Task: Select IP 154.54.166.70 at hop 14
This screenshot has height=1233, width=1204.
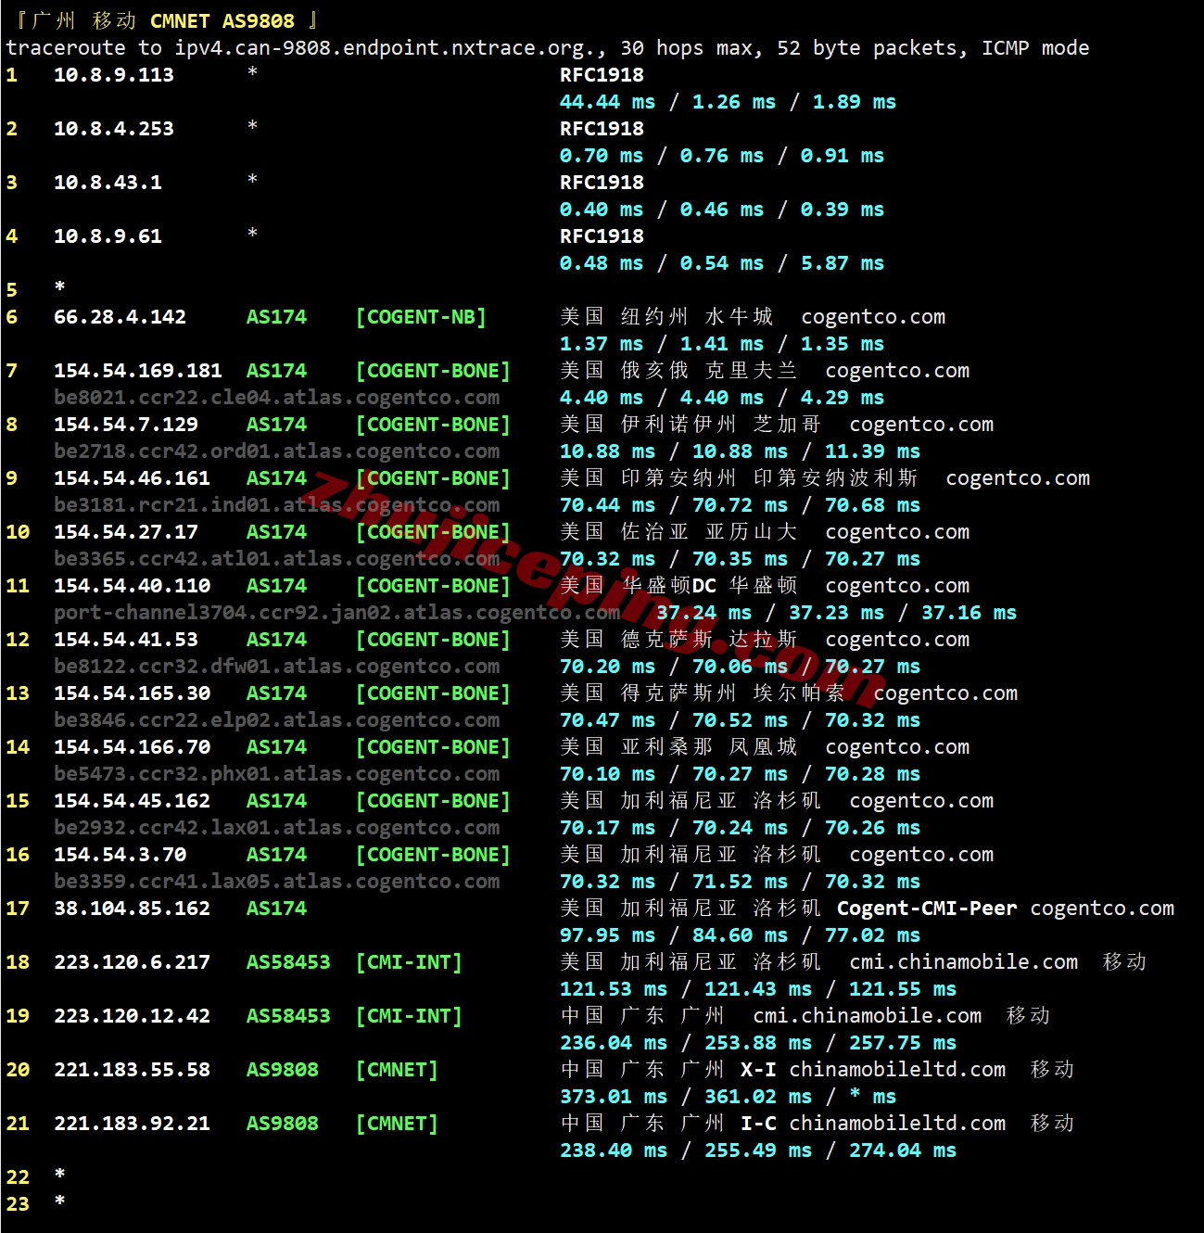Action: 132,747
